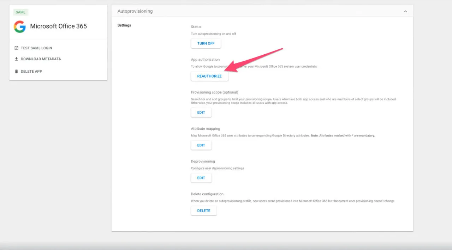
Task: Click the Autoprovisioning header title
Action: coord(135,11)
